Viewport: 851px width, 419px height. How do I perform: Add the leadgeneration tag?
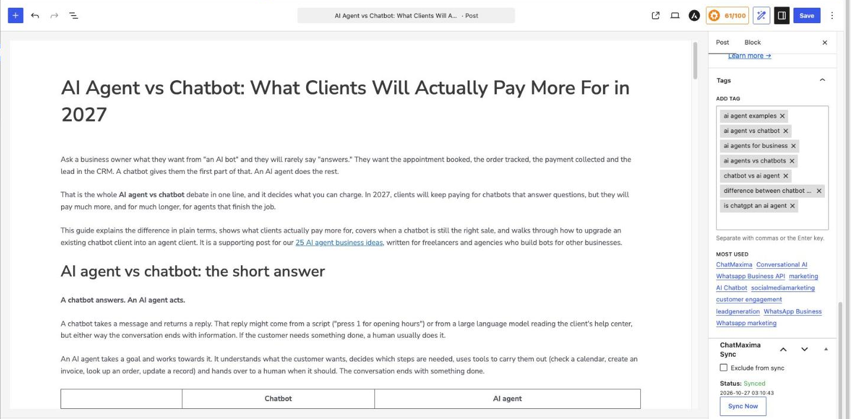pyautogui.click(x=738, y=311)
